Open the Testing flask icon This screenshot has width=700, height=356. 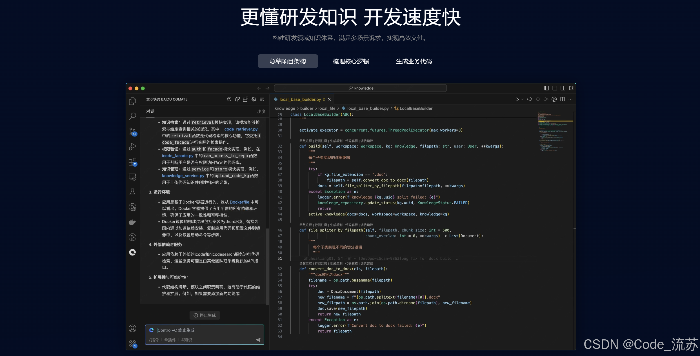click(x=132, y=192)
